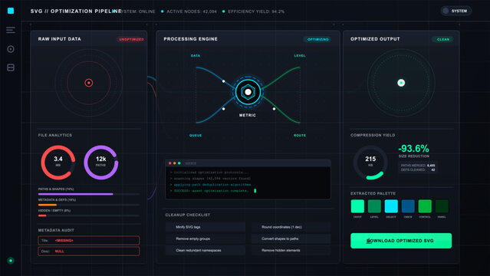Click the 215 KB compression ring gauge
The image size is (490, 276).
(370, 163)
